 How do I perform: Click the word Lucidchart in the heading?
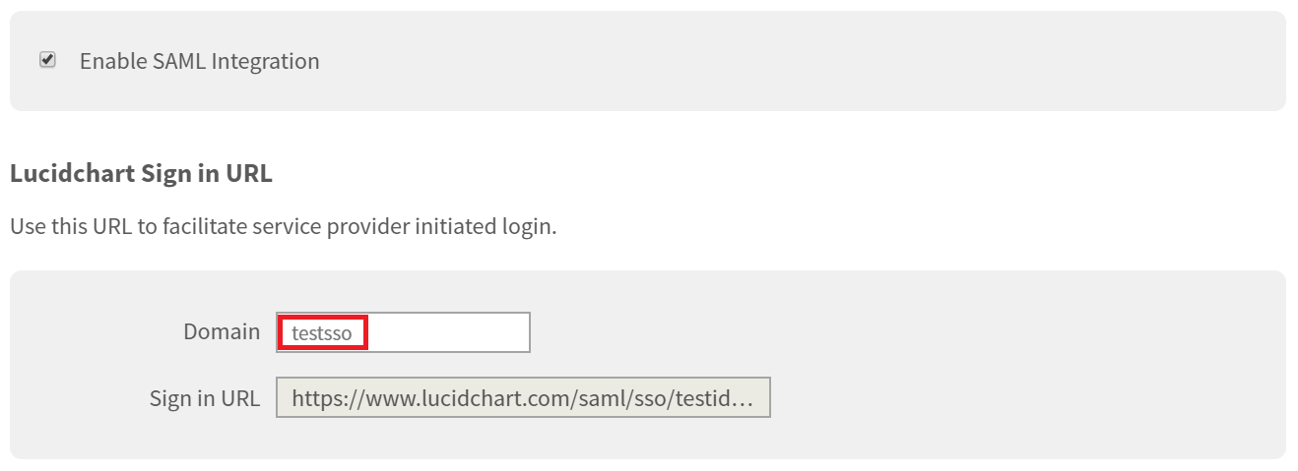click(65, 174)
